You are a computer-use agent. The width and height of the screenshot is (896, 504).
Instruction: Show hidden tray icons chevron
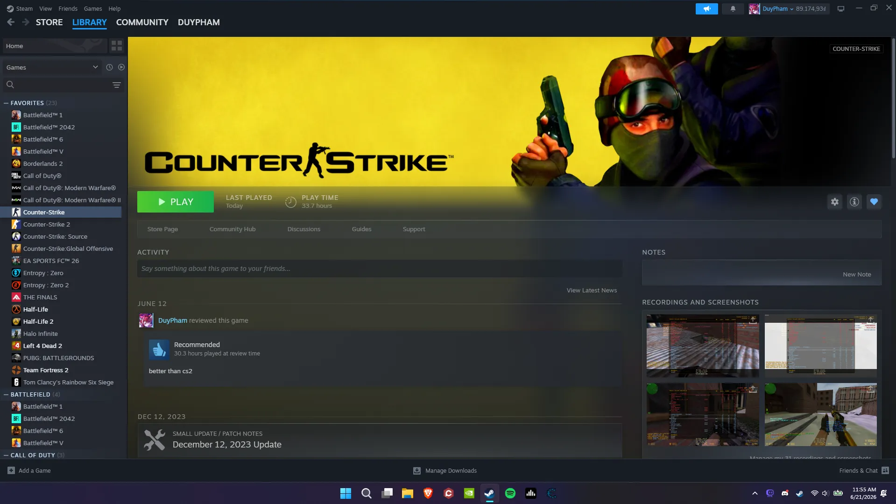pos(755,493)
